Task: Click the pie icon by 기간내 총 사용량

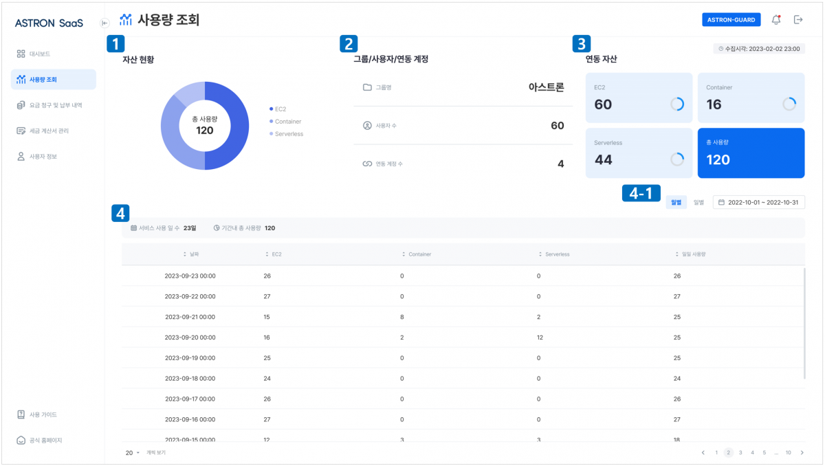Action: pos(217,228)
